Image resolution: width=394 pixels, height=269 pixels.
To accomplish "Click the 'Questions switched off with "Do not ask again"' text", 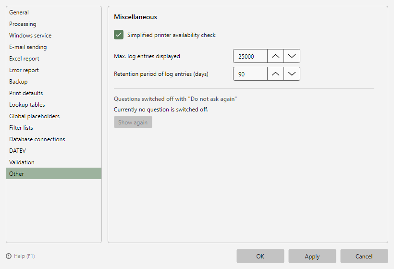I will [x=175, y=98].
